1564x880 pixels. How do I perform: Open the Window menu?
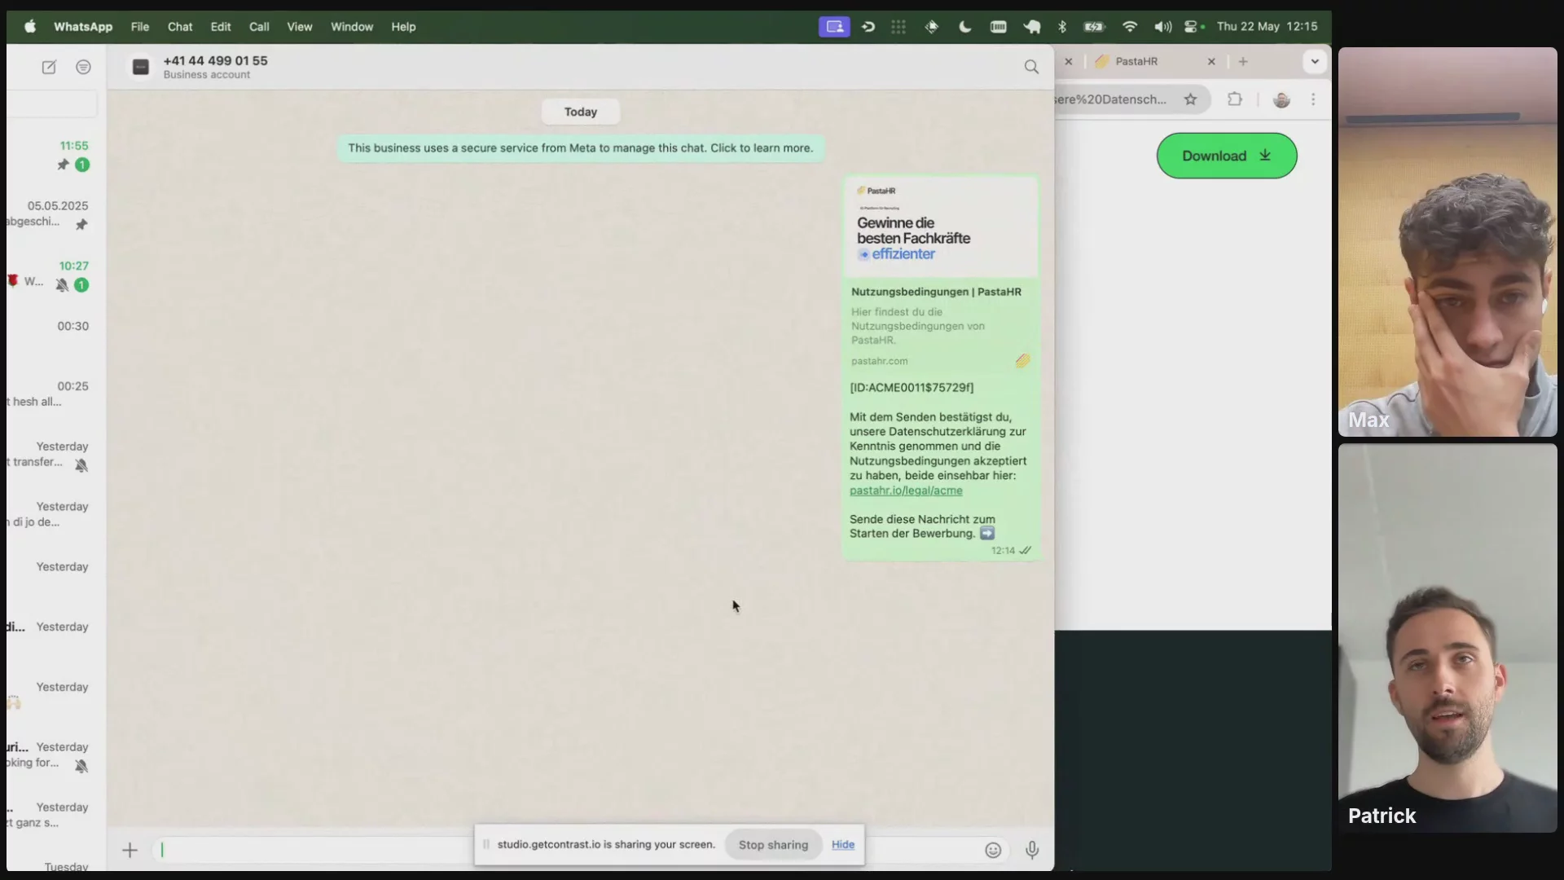(x=352, y=26)
